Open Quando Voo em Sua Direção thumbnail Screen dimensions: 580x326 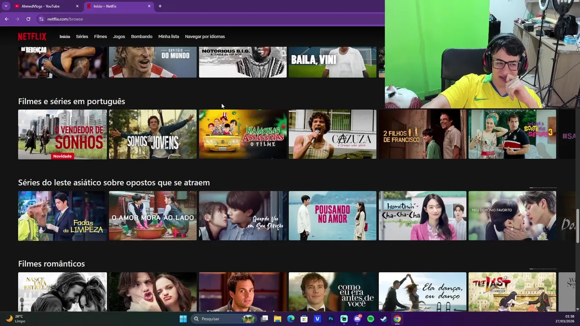pyautogui.click(x=243, y=216)
